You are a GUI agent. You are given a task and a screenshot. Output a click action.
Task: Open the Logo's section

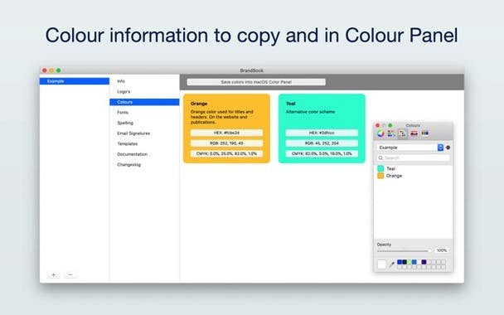point(144,92)
